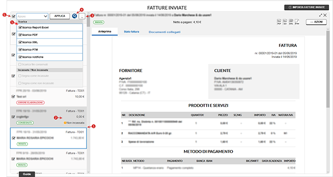This screenshot has height=177, width=333.
Task: Open the Documenti collegati tab
Action: pos(165,32)
